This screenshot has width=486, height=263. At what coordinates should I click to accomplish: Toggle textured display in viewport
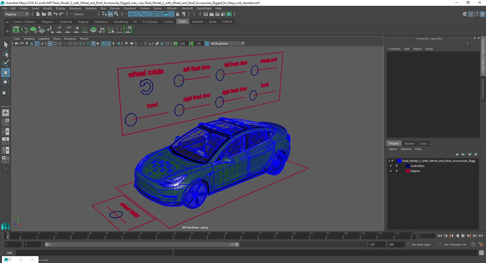click(108, 43)
